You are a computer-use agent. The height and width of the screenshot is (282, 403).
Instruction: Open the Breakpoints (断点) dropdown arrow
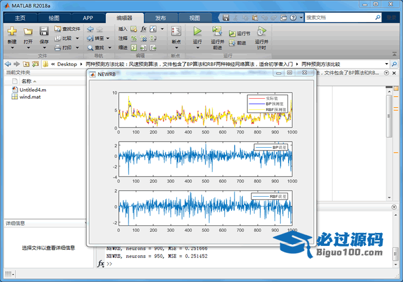(x=176, y=48)
